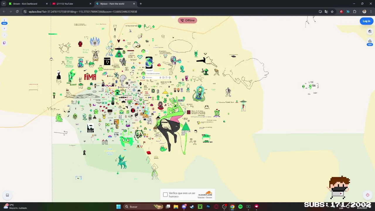
Task: Open the Twitch icon in the left sidebar
Action: pyautogui.click(x=4, y=43)
